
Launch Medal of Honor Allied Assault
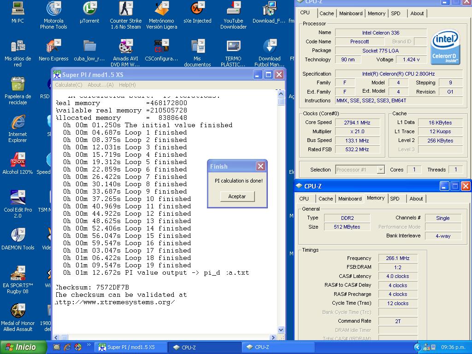coord(18,317)
